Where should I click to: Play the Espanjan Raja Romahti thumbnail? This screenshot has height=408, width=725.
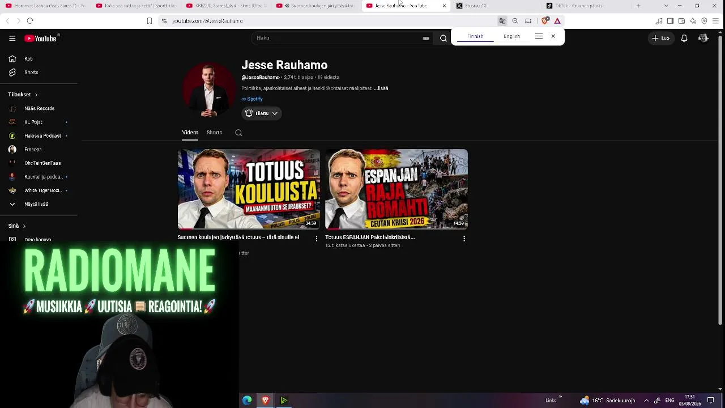tap(396, 189)
